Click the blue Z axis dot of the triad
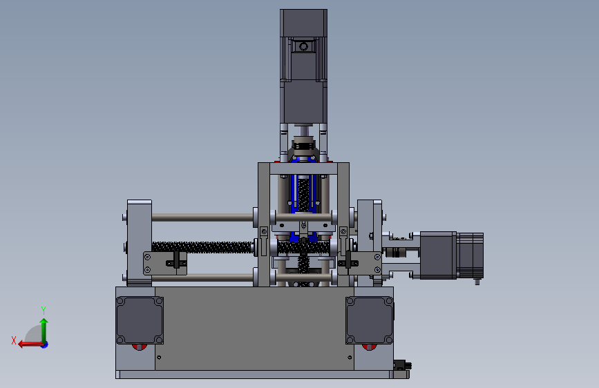 45,345
